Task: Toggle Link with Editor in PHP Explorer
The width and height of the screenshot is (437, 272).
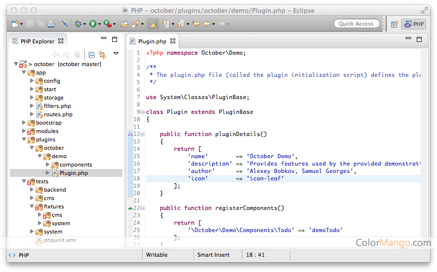Action: click(102, 55)
